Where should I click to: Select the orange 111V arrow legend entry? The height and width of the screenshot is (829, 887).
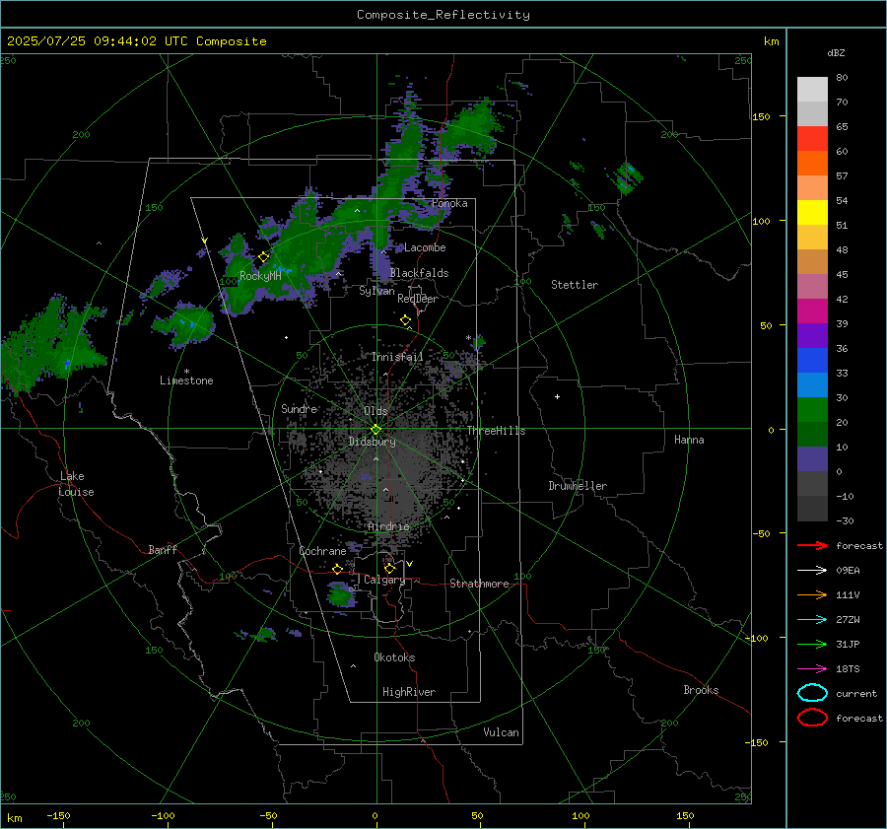tap(812, 594)
